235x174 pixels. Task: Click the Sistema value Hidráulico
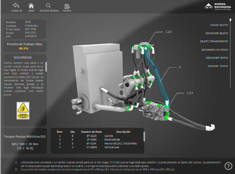click(x=31, y=26)
